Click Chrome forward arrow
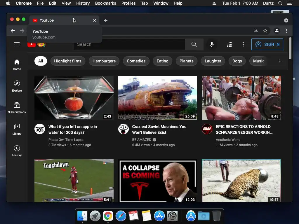Viewport: 299px width, 224px height. [22, 31]
